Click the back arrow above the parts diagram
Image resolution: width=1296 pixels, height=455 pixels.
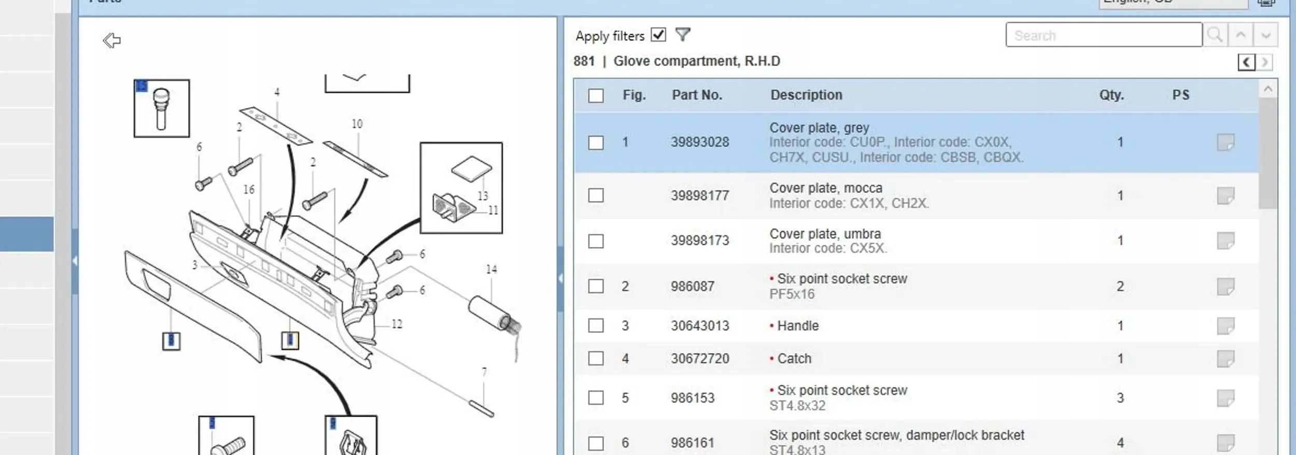[111, 40]
